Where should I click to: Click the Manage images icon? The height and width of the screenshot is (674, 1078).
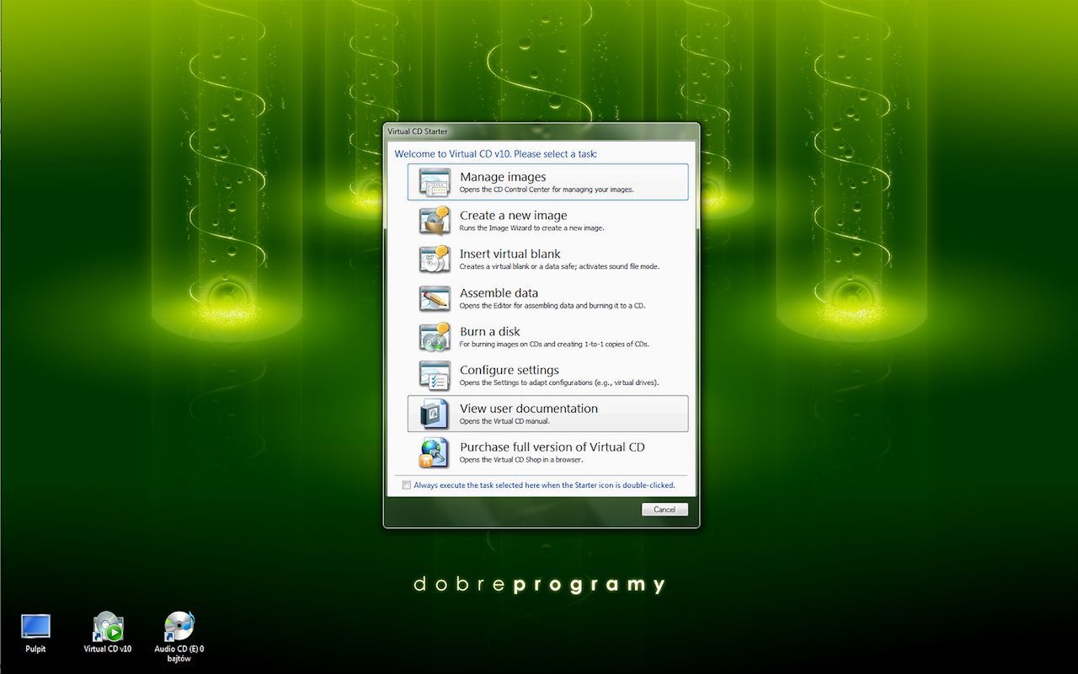click(x=435, y=182)
